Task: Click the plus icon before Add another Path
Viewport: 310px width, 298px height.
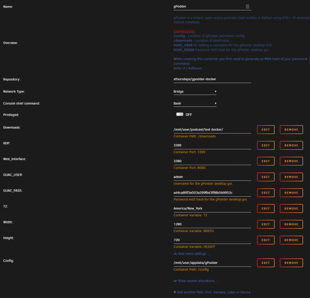Action: [x=175, y=292]
